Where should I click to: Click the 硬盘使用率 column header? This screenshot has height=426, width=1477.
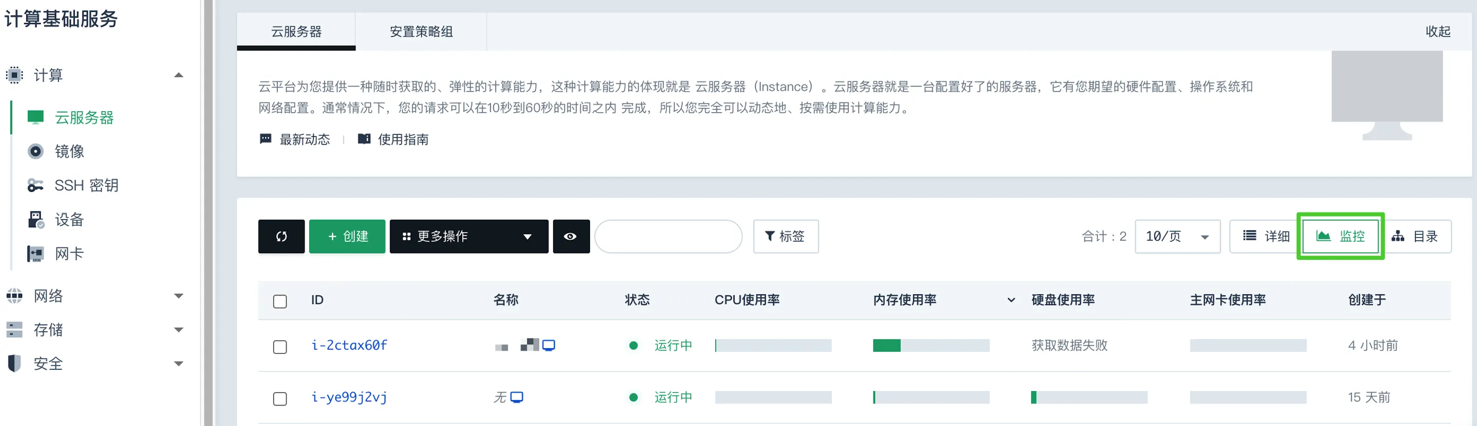(1063, 299)
